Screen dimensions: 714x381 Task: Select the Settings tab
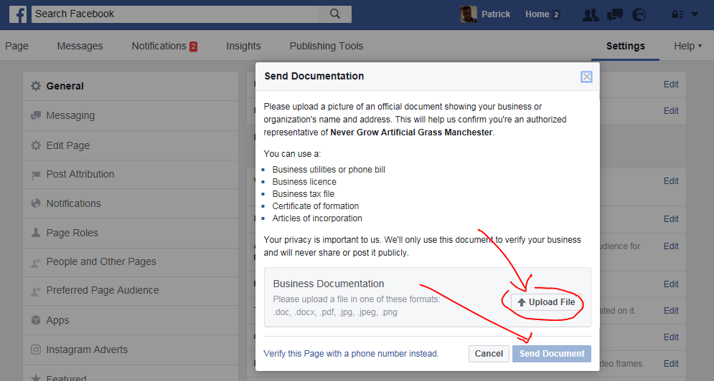625,46
